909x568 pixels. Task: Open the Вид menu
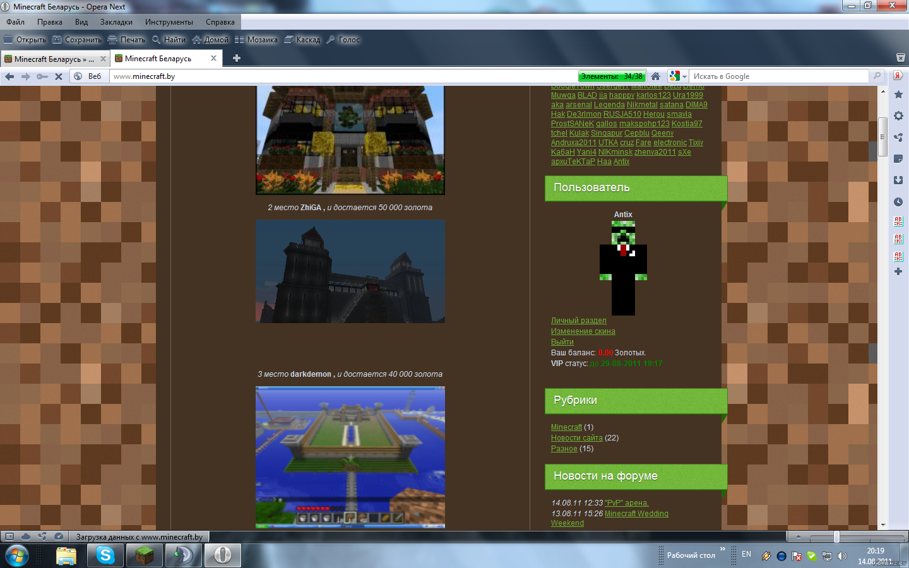(x=81, y=22)
